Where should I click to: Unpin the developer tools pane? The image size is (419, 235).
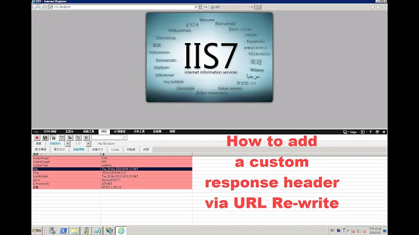pos(377,132)
